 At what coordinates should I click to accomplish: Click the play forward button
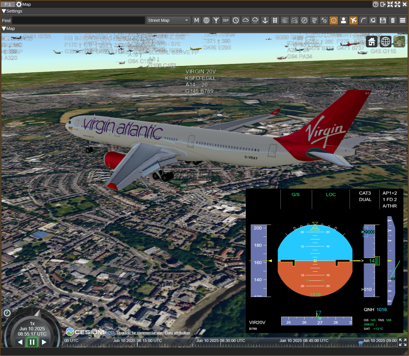point(44,342)
